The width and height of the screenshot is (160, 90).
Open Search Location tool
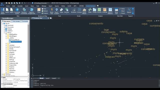click(56, 11)
